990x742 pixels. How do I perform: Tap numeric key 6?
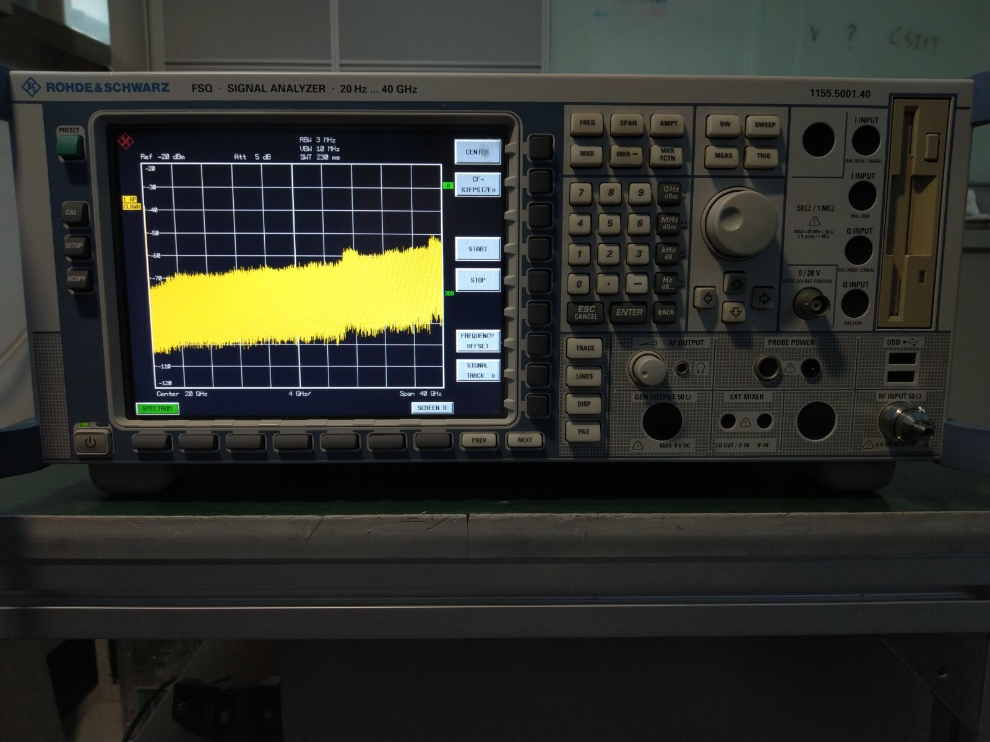tap(639, 223)
